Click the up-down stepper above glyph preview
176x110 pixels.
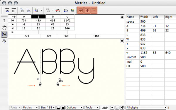click(122, 17)
